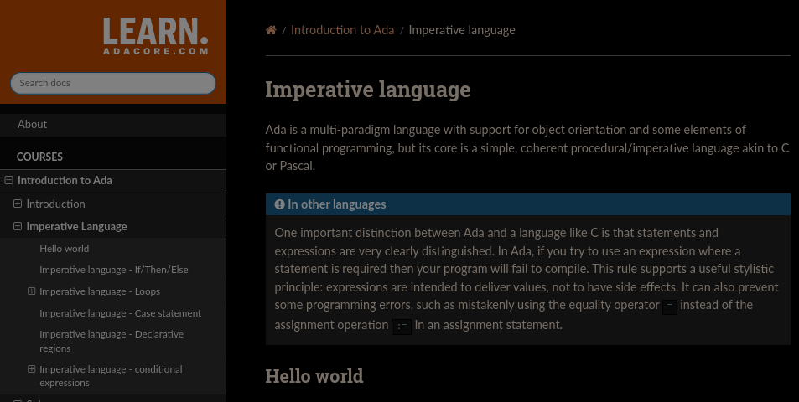Open Imperative language - If/Then/Else page
799x402 pixels.
(114, 270)
